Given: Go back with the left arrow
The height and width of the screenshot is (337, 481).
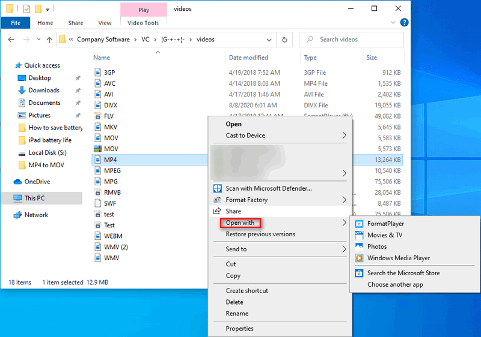Looking at the screenshot, I should [11, 40].
